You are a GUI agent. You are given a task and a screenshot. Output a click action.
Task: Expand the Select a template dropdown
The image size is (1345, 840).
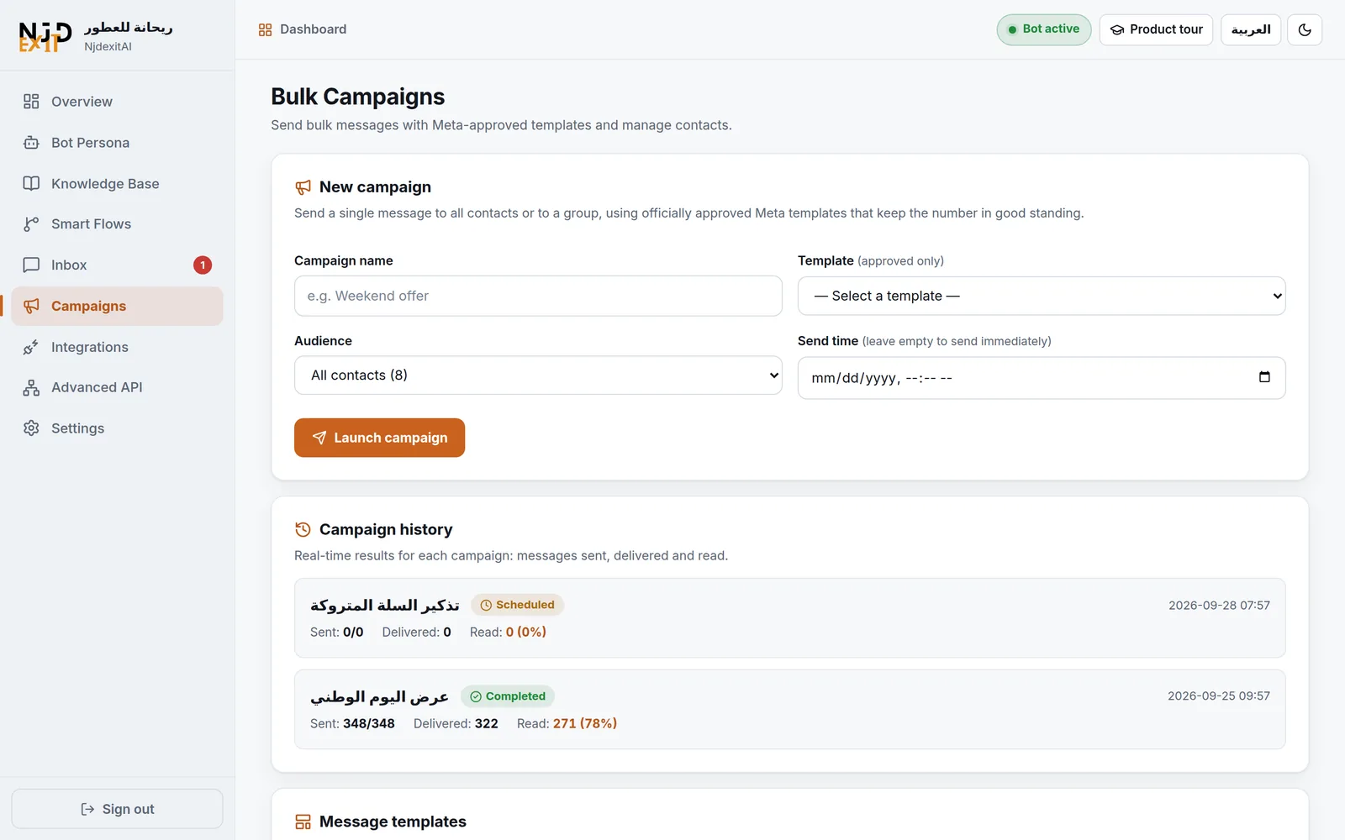coord(1042,296)
